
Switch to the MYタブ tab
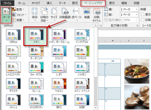pos(36,3)
